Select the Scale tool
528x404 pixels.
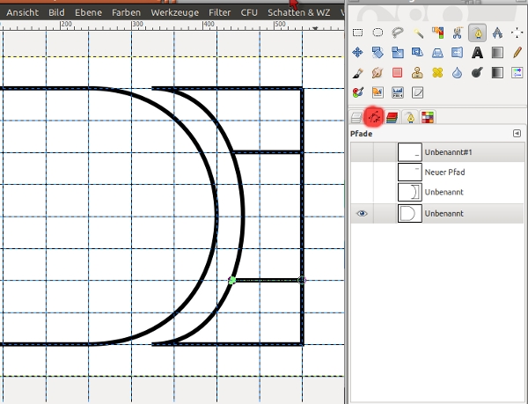click(x=398, y=53)
